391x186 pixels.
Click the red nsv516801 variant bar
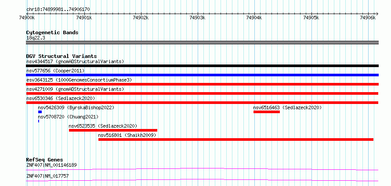236,139
